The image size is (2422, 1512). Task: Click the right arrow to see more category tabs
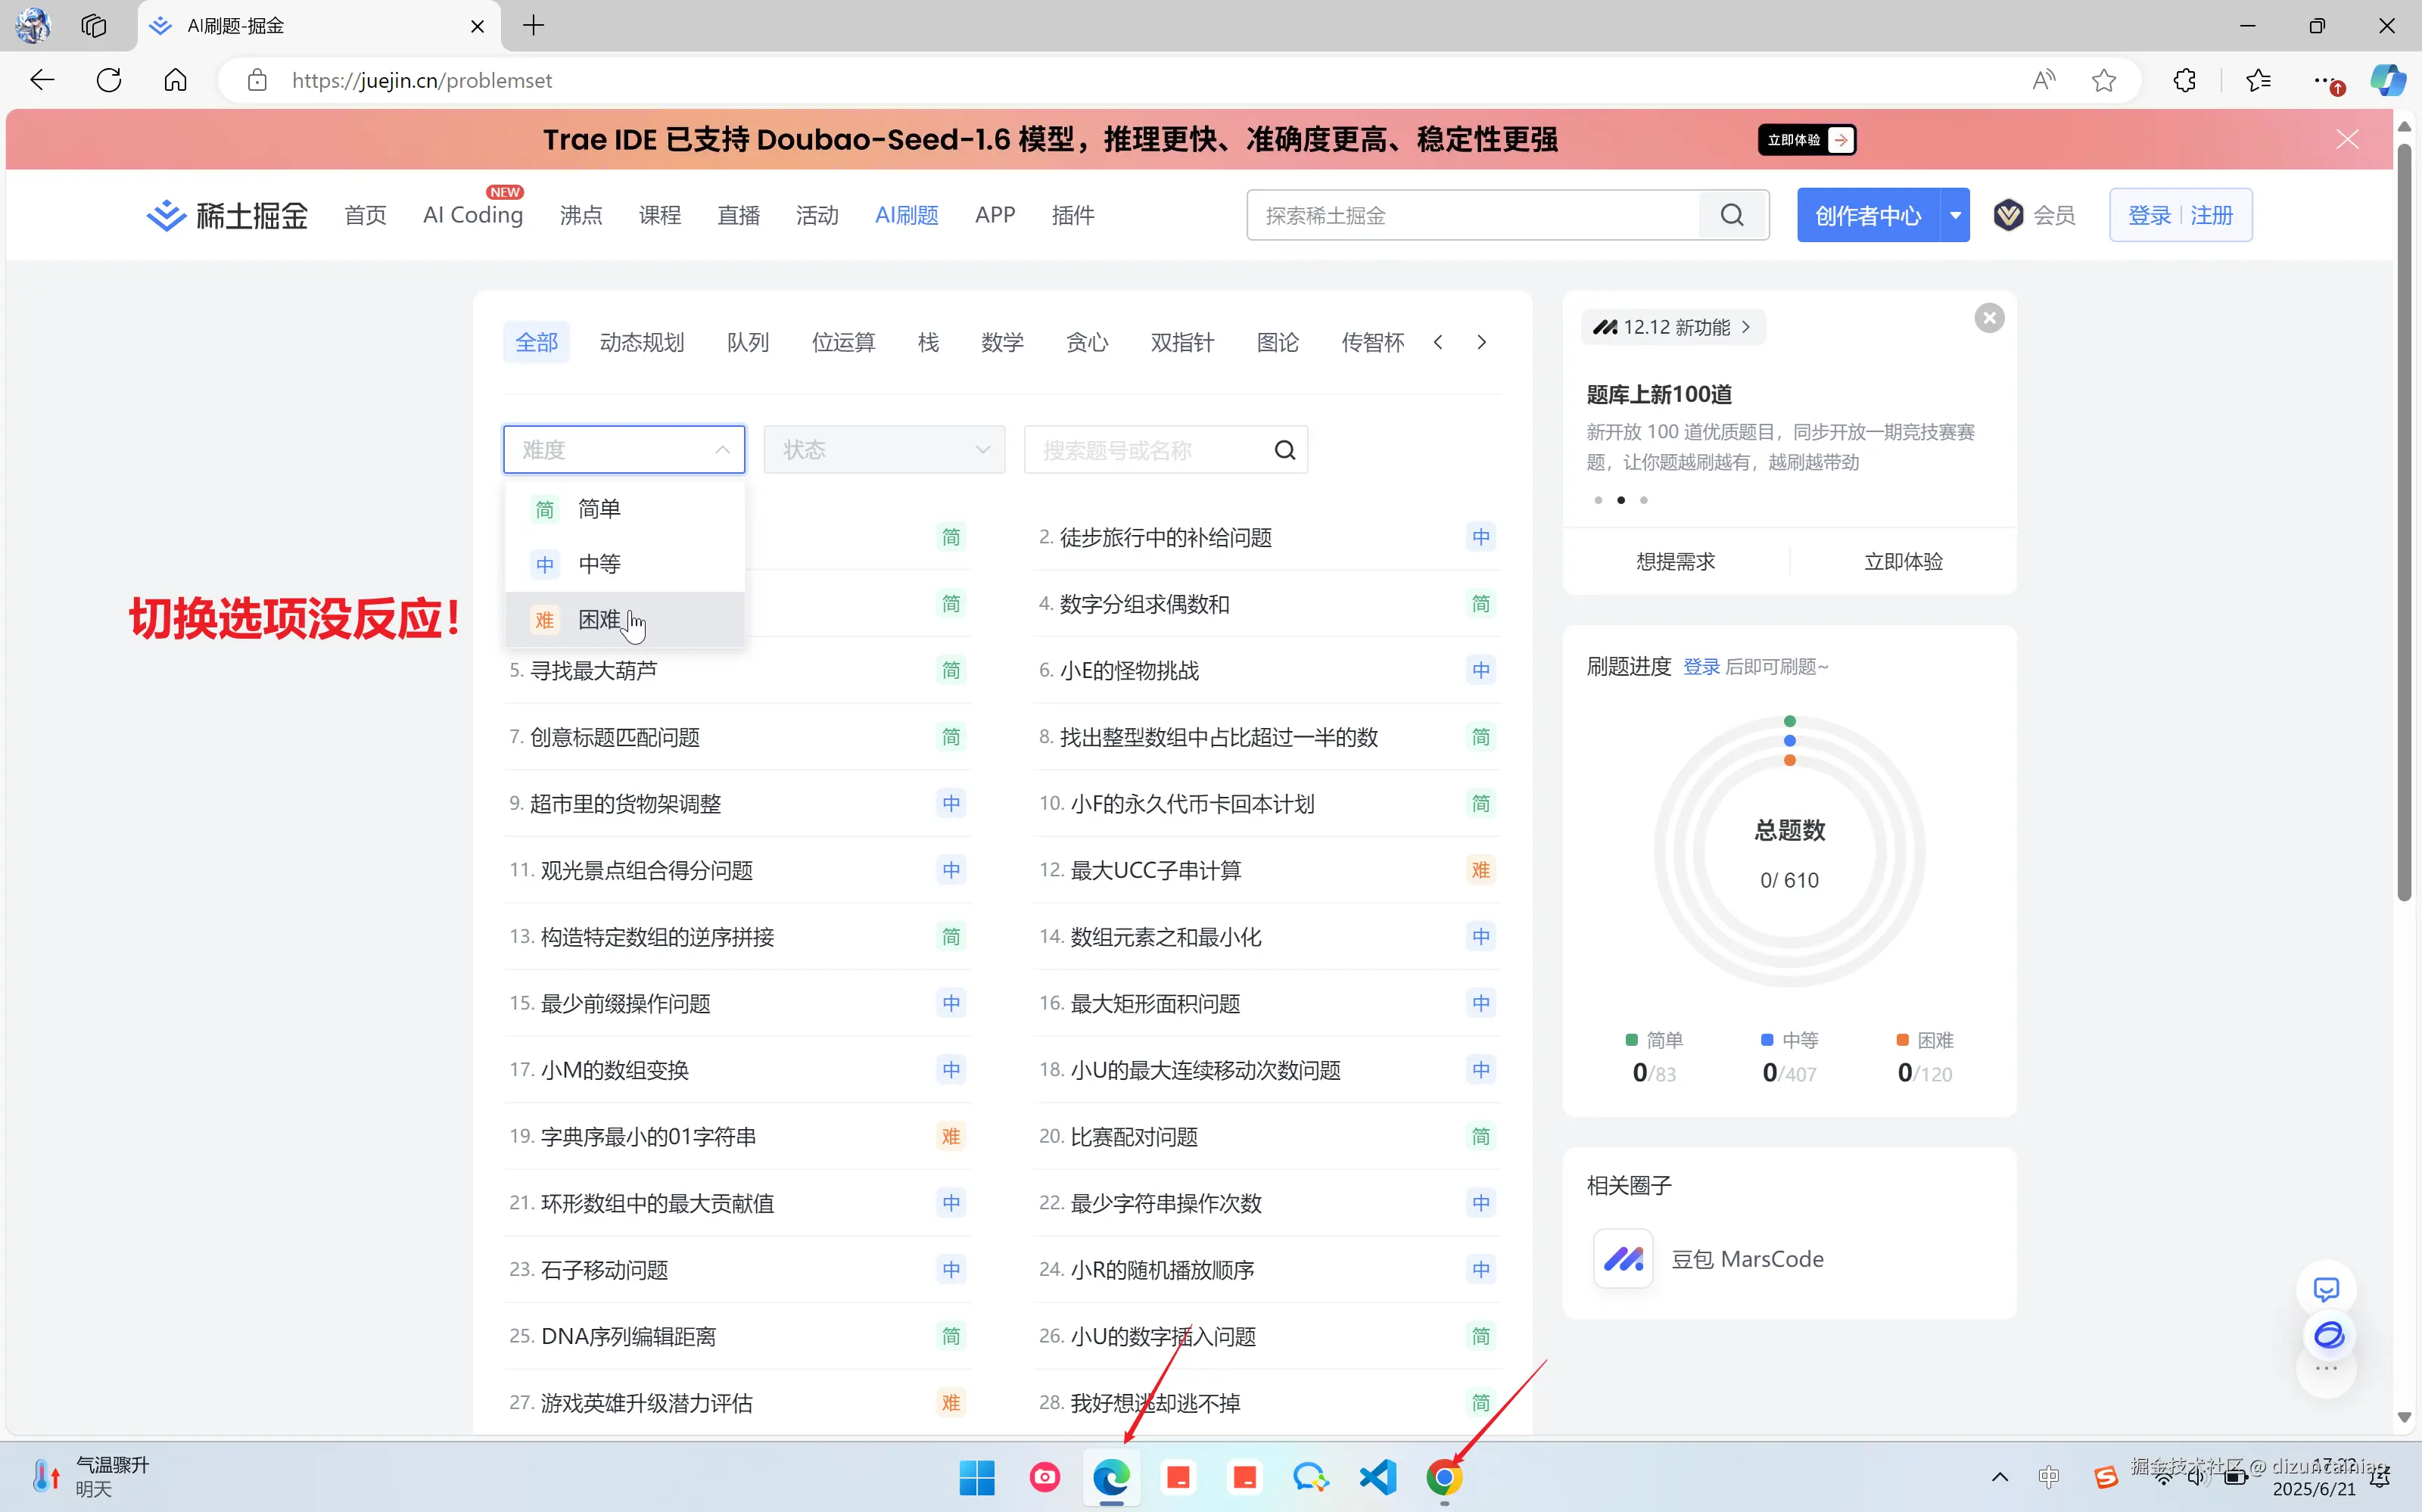coord(1481,341)
